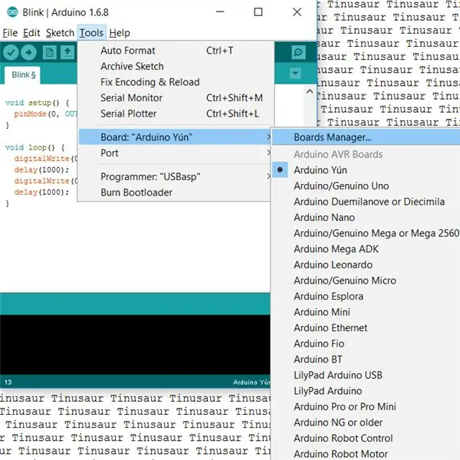The image size is (460, 460).
Task: Expand the Board "Arduino Yún" submenu
Action: (x=175, y=137)
